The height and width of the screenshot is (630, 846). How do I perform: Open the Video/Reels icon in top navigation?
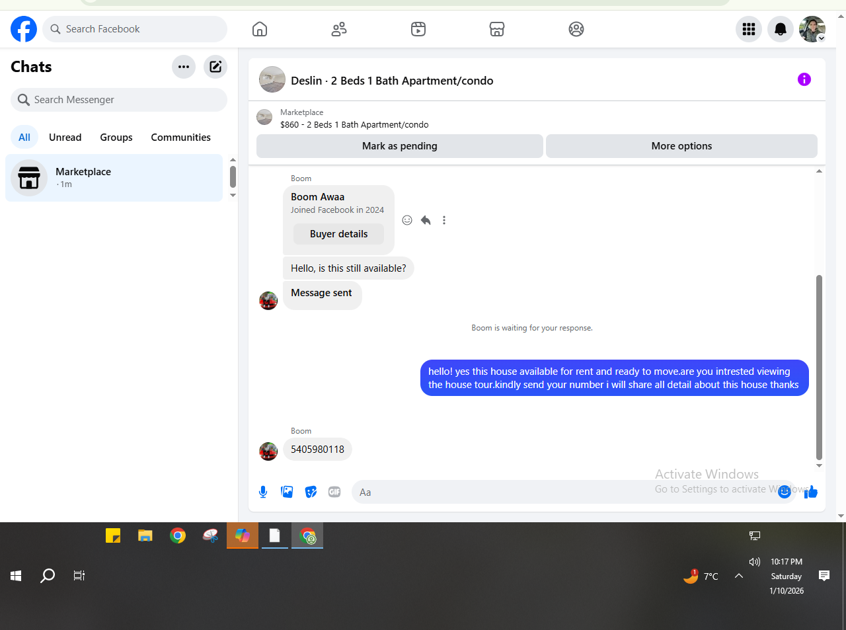point(418,29)
